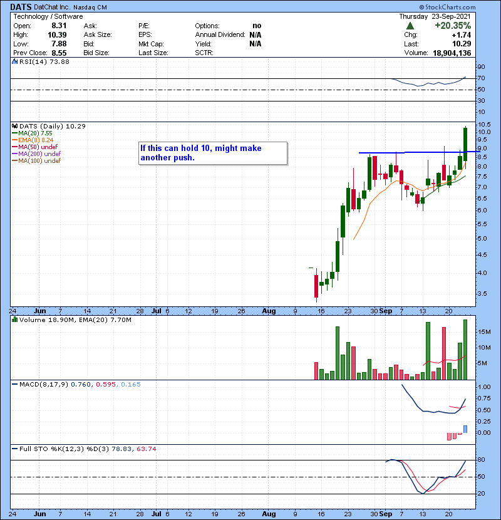
Task: Click the MACD histogram value 0.165
Action: [x=131, y=385]
